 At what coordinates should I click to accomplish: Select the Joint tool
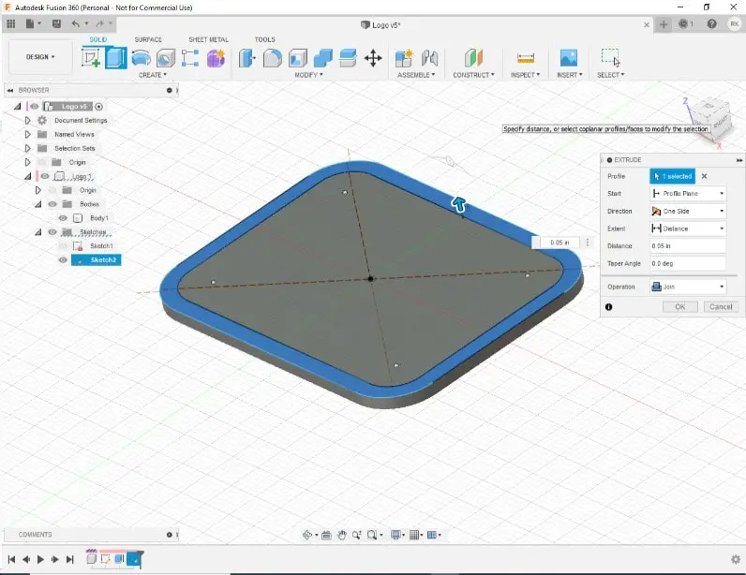tap(429, 58)
